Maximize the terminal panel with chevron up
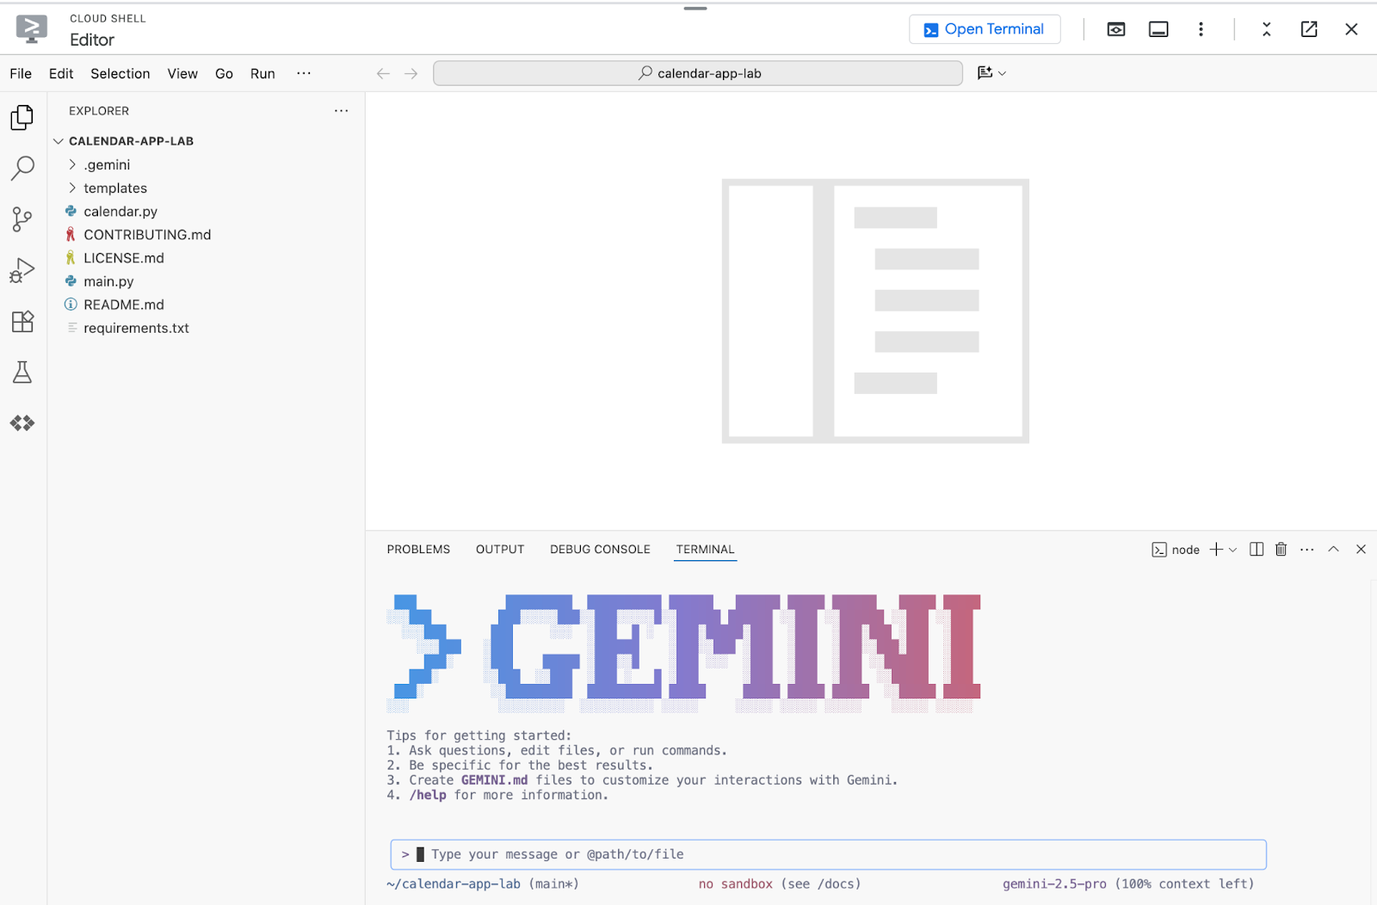Screen dimensions: 1377x905 pos(1333,550)
